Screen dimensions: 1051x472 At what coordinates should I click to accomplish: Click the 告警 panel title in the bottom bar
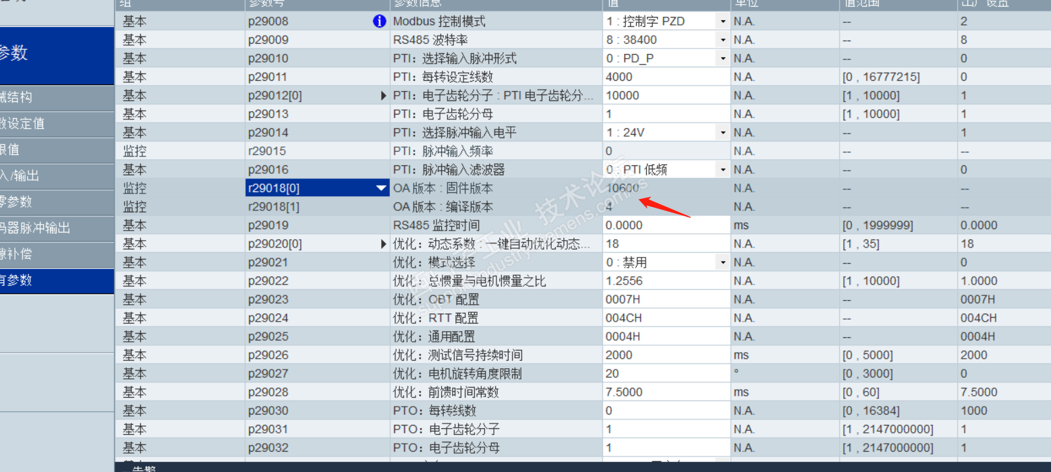click(144, 468)
